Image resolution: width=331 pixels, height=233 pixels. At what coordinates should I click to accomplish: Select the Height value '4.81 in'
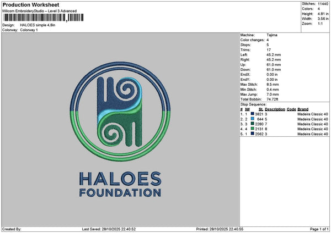tap(323, 14)
